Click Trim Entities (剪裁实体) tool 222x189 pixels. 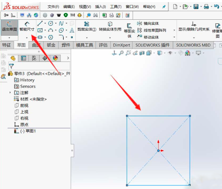(87, 26)
